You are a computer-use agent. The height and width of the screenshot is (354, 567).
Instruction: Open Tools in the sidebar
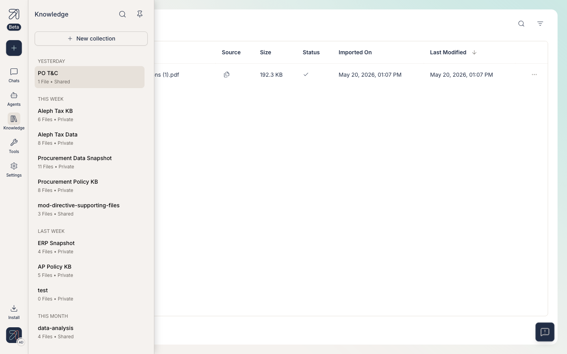(x=14, y=146)
